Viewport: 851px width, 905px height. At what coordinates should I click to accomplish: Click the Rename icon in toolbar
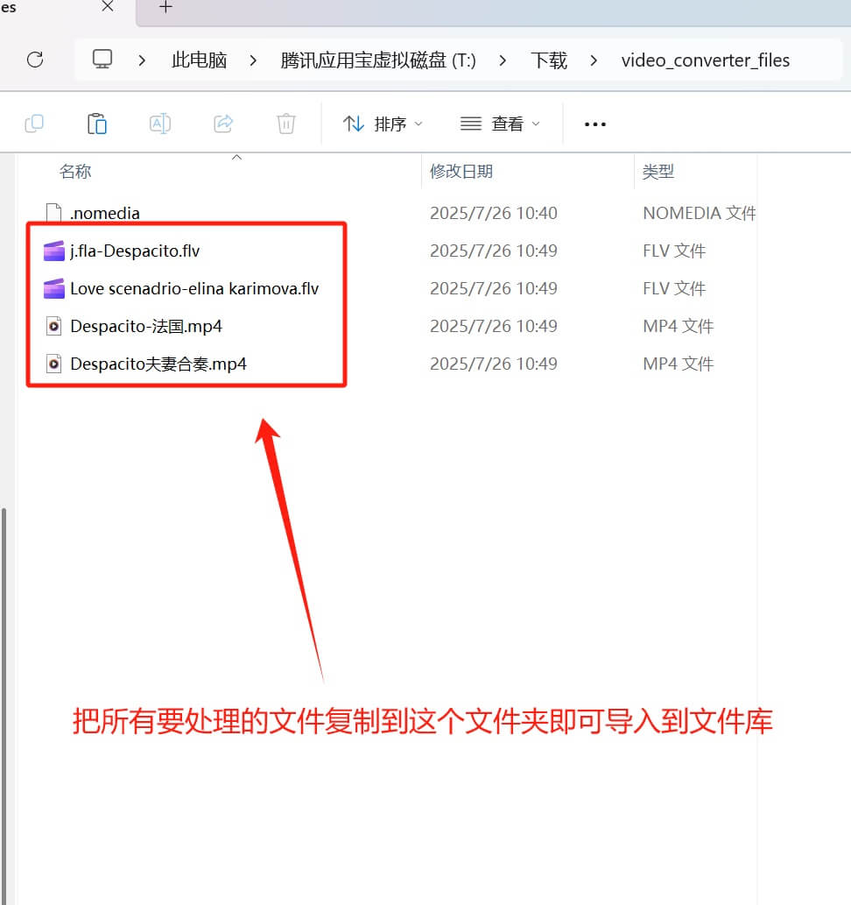160,124
